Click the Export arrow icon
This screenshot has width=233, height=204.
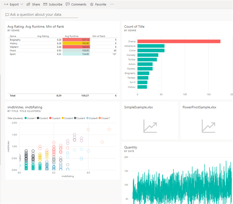click(6, 4)
